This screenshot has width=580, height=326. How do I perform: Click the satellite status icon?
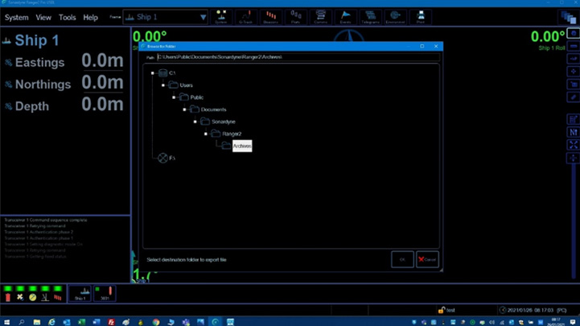[20, 297]
